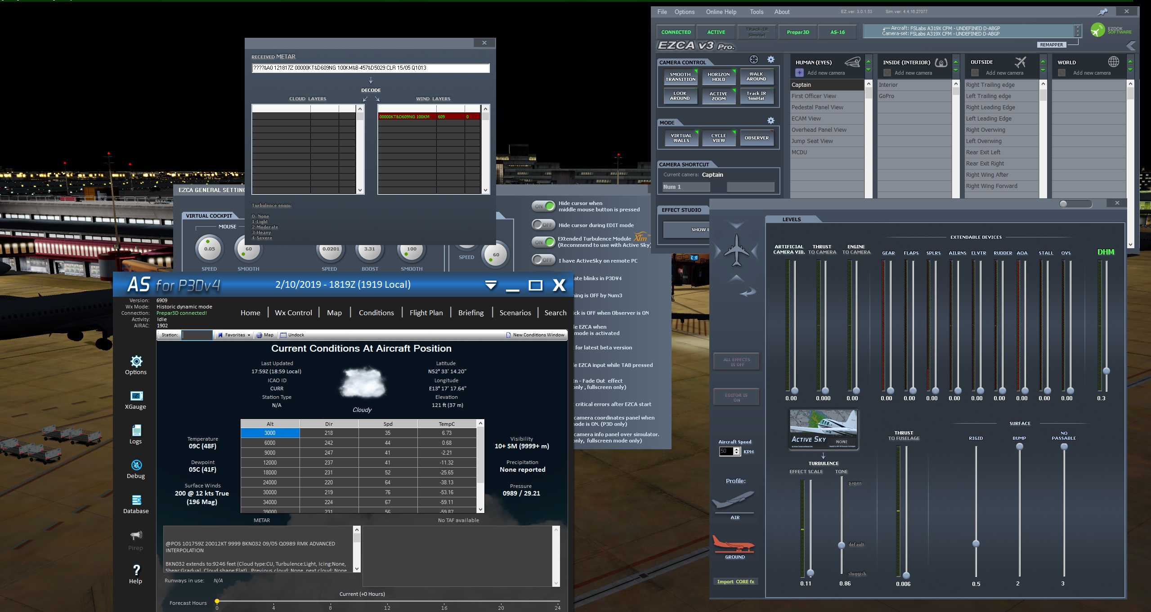Open Camera Control settings gear
Screen dimensions: 1151x612
click(771, 59)
